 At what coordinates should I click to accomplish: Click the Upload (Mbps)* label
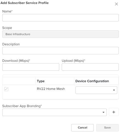coord(73,61)
